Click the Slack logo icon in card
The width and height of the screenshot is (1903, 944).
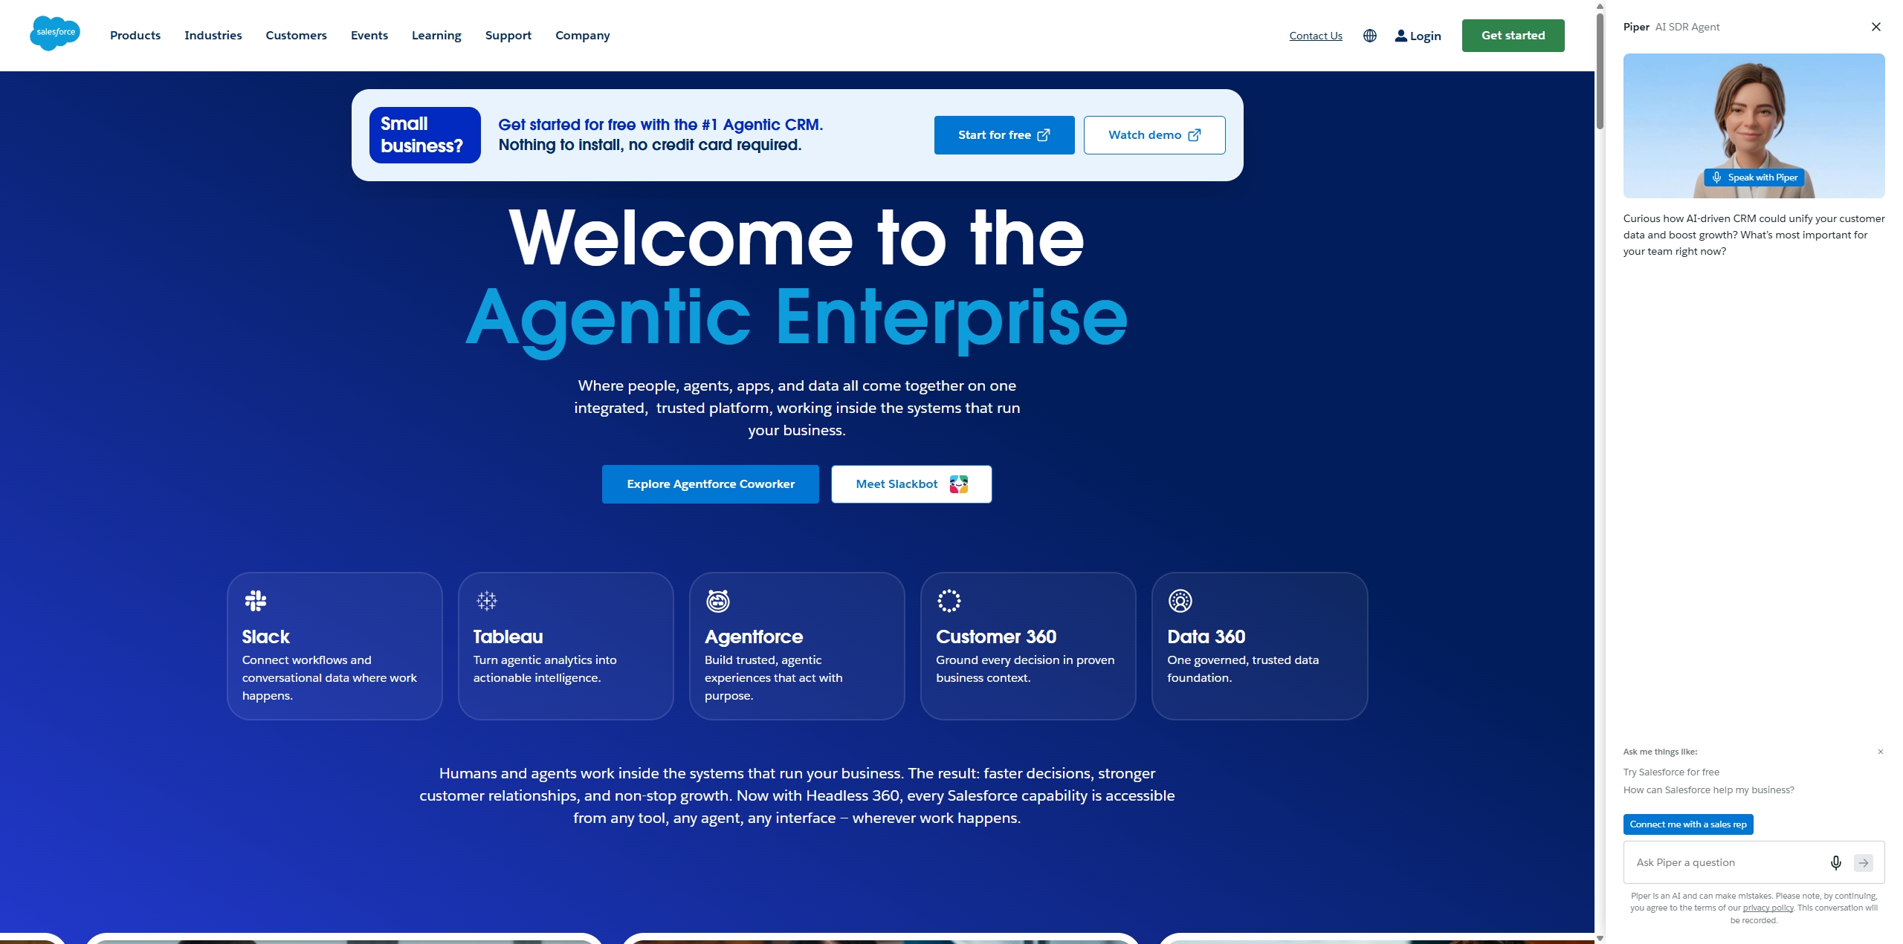tap(256, 600)
